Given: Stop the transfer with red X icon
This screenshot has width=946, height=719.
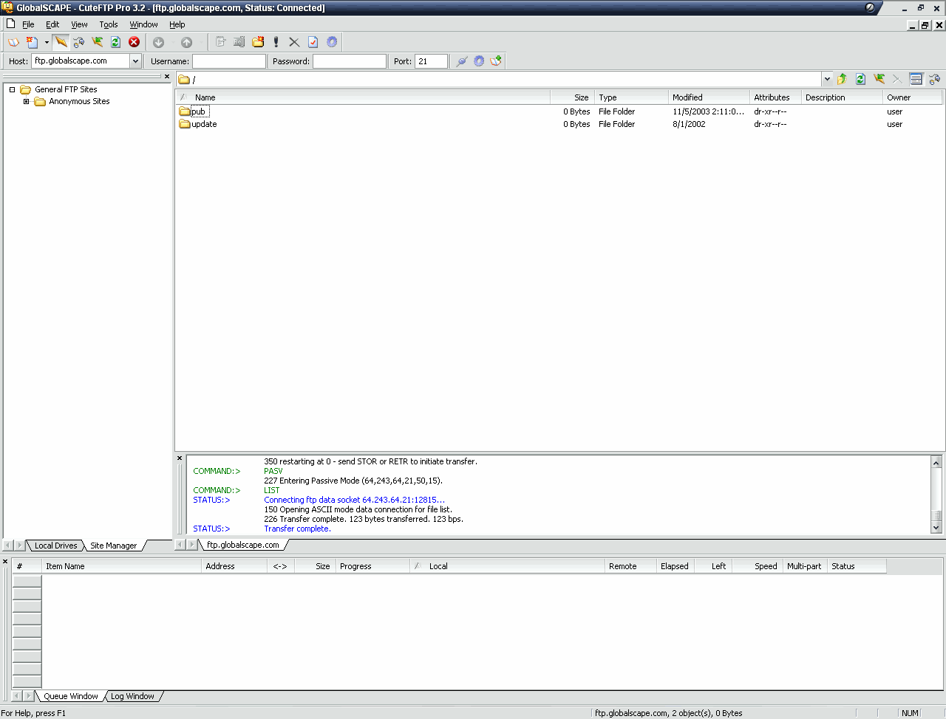Looking at the screenshot, I should (x=134, y=42).
